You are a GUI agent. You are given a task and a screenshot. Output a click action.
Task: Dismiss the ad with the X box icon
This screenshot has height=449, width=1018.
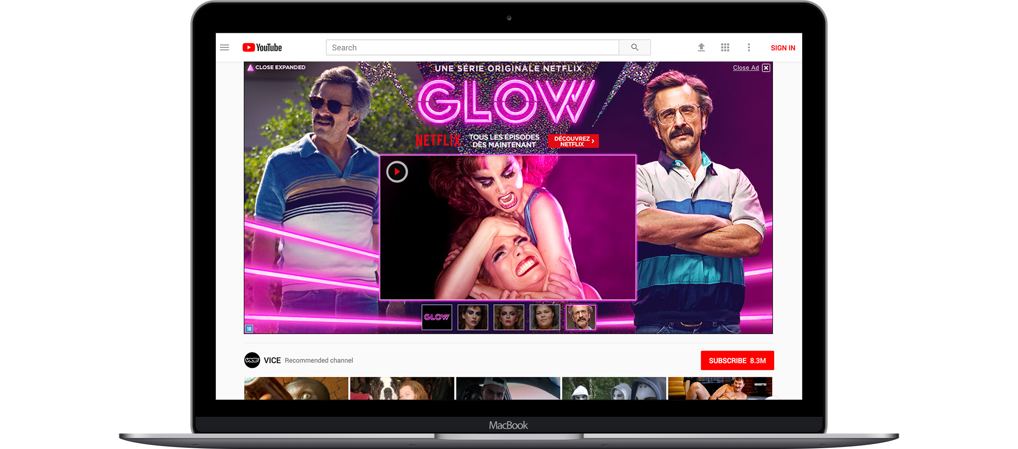click(x=766, y=68)
